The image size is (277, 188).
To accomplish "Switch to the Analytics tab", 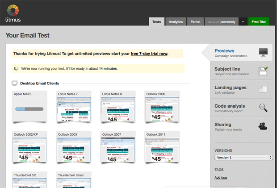I will coord(176,21).
